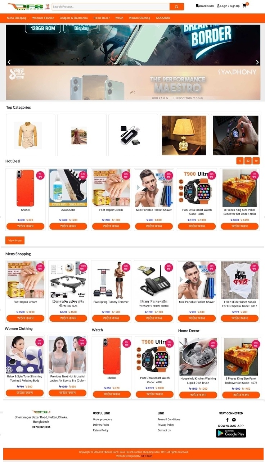Focus the Search Product input field
This screenshot has width=265, height=462.
coord(111,6)
